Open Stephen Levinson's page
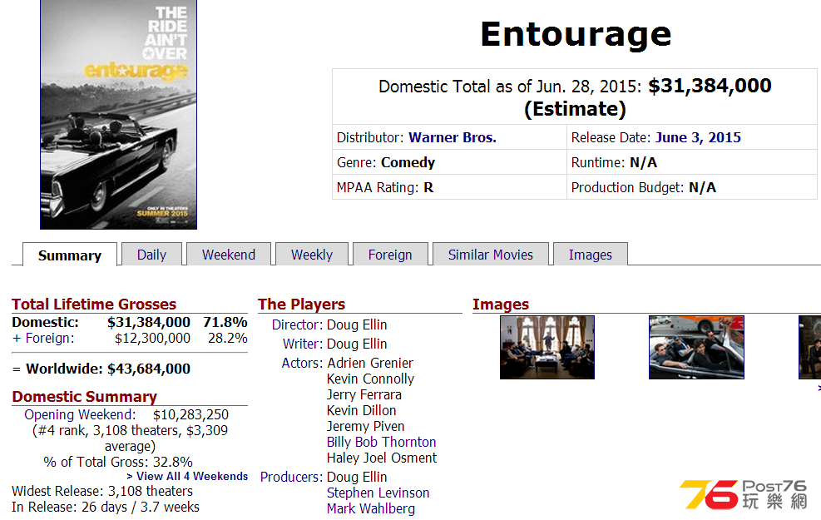This screenshot has width=821, height=520. [378, 493]
